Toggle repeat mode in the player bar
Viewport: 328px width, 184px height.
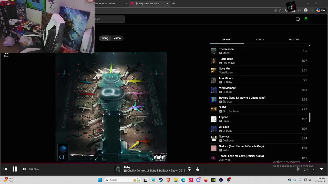click(306, 169)
